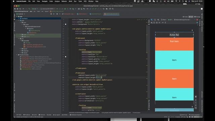Click the zoom out minus icon in preview

click(196, 103)
